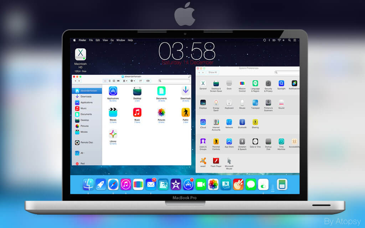Image resolution: width=365 pixels, height=228 pixels.
Task: Select Pictures folder icon in Finder content area
Action: 161,112
